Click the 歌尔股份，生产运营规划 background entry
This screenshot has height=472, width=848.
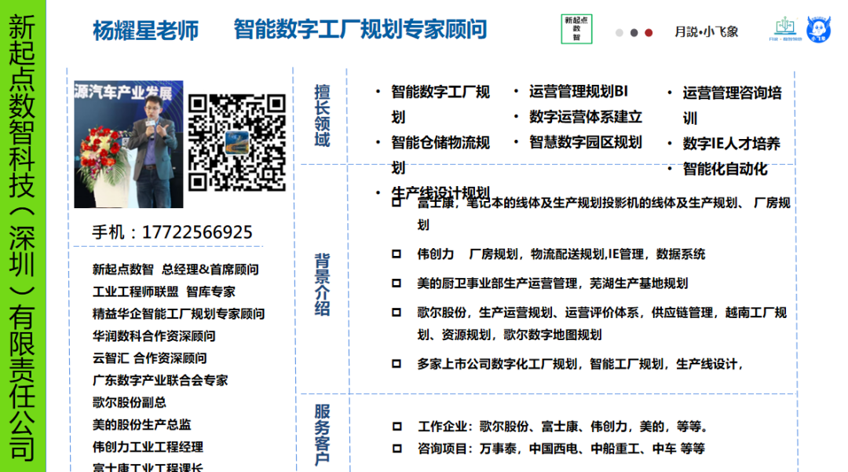pyautogui.click(x=602, y=324)
